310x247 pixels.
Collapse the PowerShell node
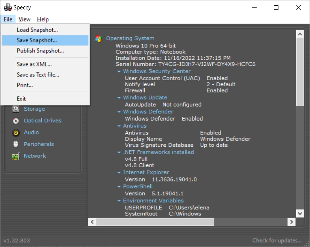pyautogui.click(x=119, y=187)
